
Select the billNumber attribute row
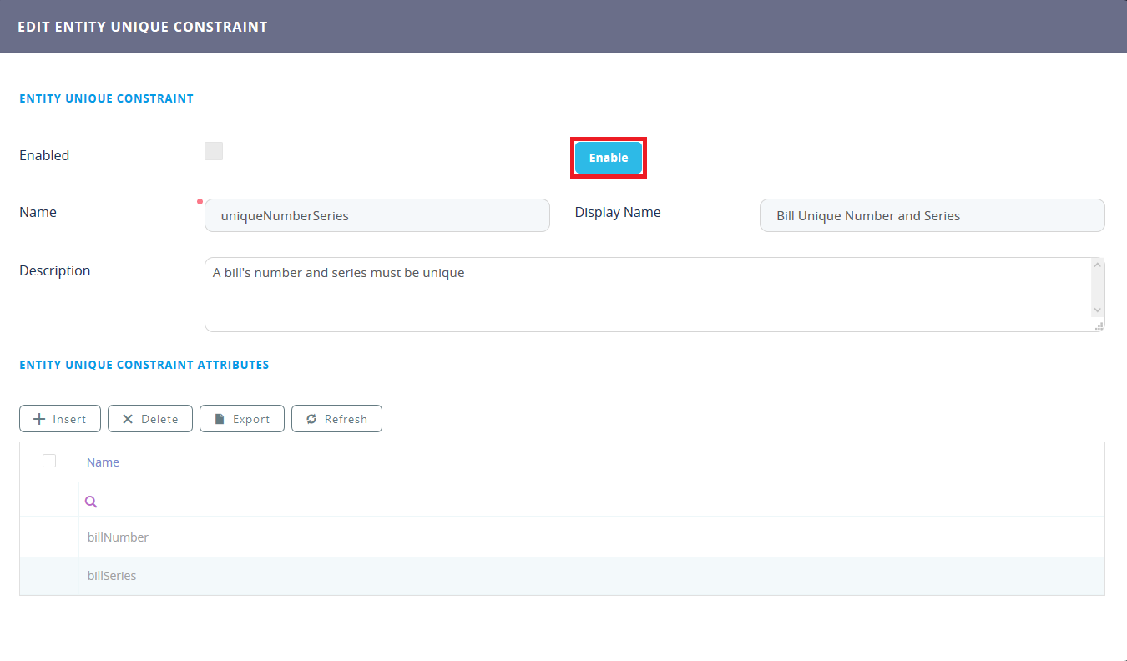pyautogui.click(x=118, y=537)
